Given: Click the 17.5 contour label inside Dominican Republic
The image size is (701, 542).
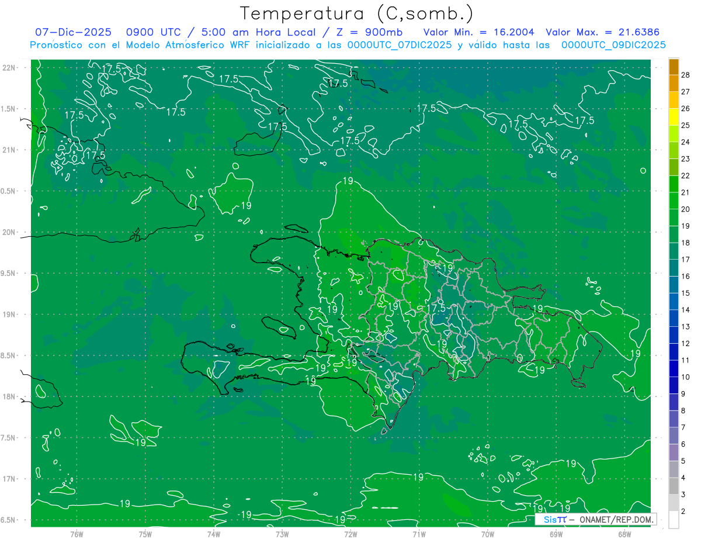Looking at the screenshot, I should tap(436, 308).
